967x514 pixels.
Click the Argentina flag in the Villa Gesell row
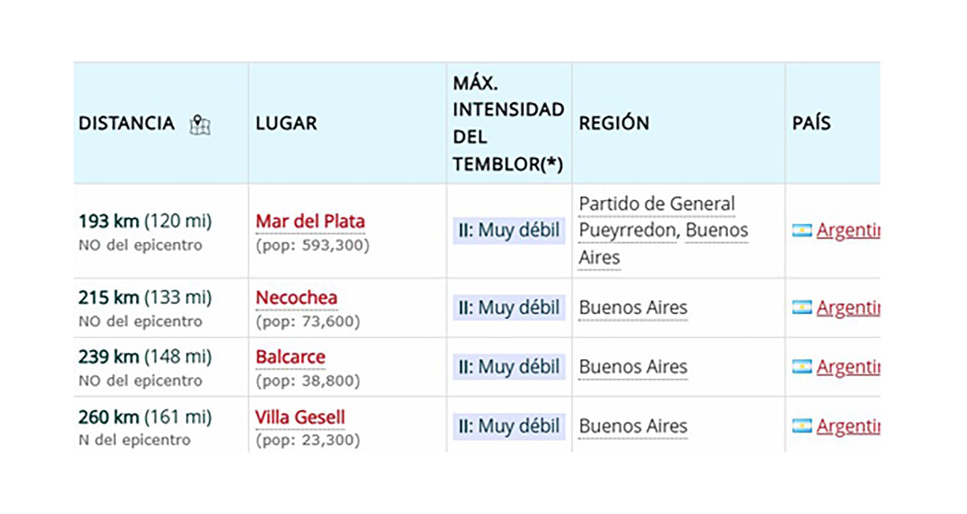pyautogui.click(x=802, y=426)
